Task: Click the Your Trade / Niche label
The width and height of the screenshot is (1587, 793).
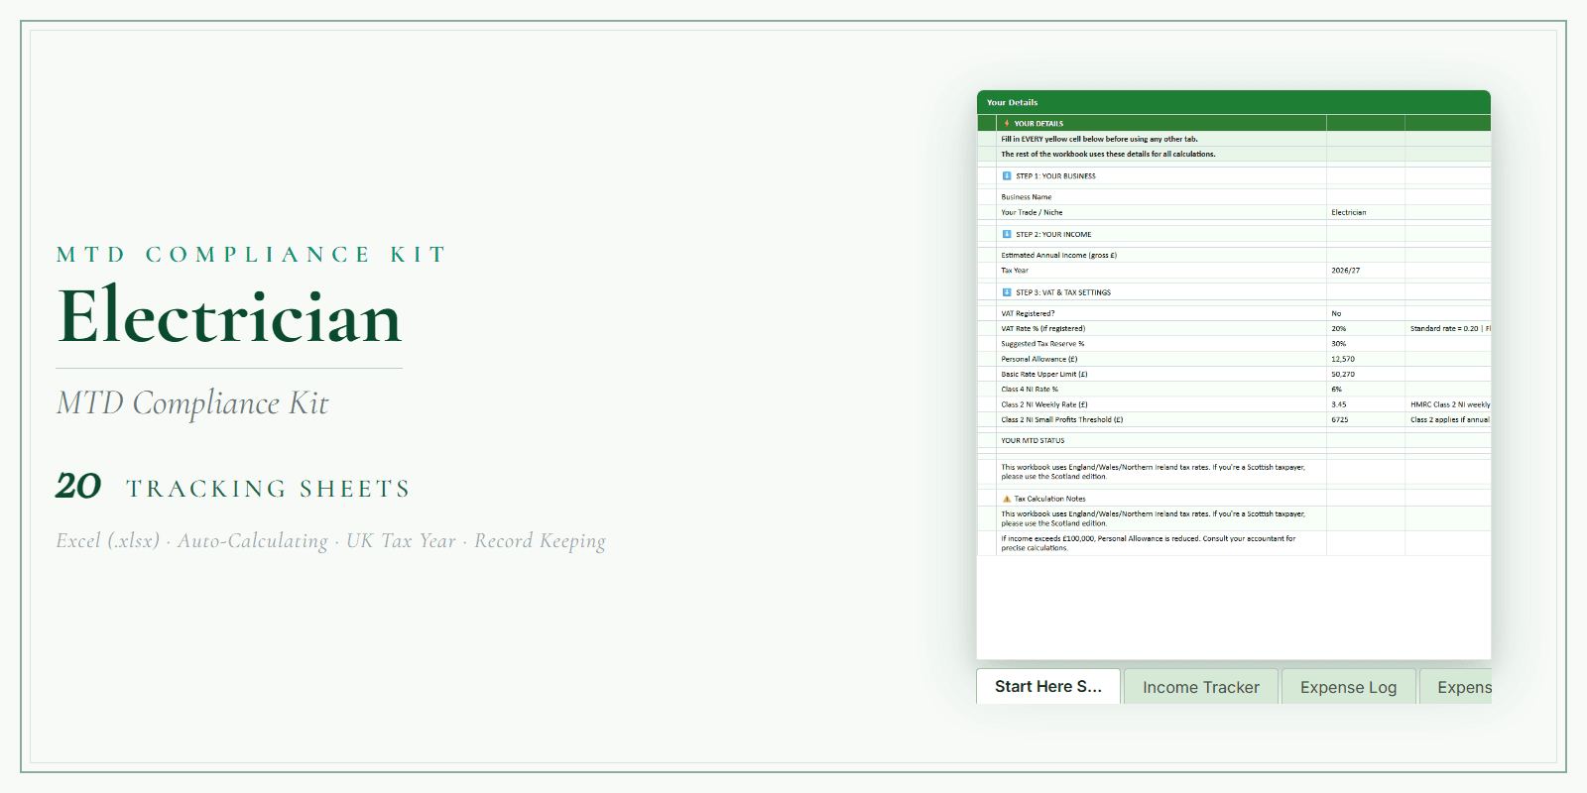Action: tap(1032, 212)
